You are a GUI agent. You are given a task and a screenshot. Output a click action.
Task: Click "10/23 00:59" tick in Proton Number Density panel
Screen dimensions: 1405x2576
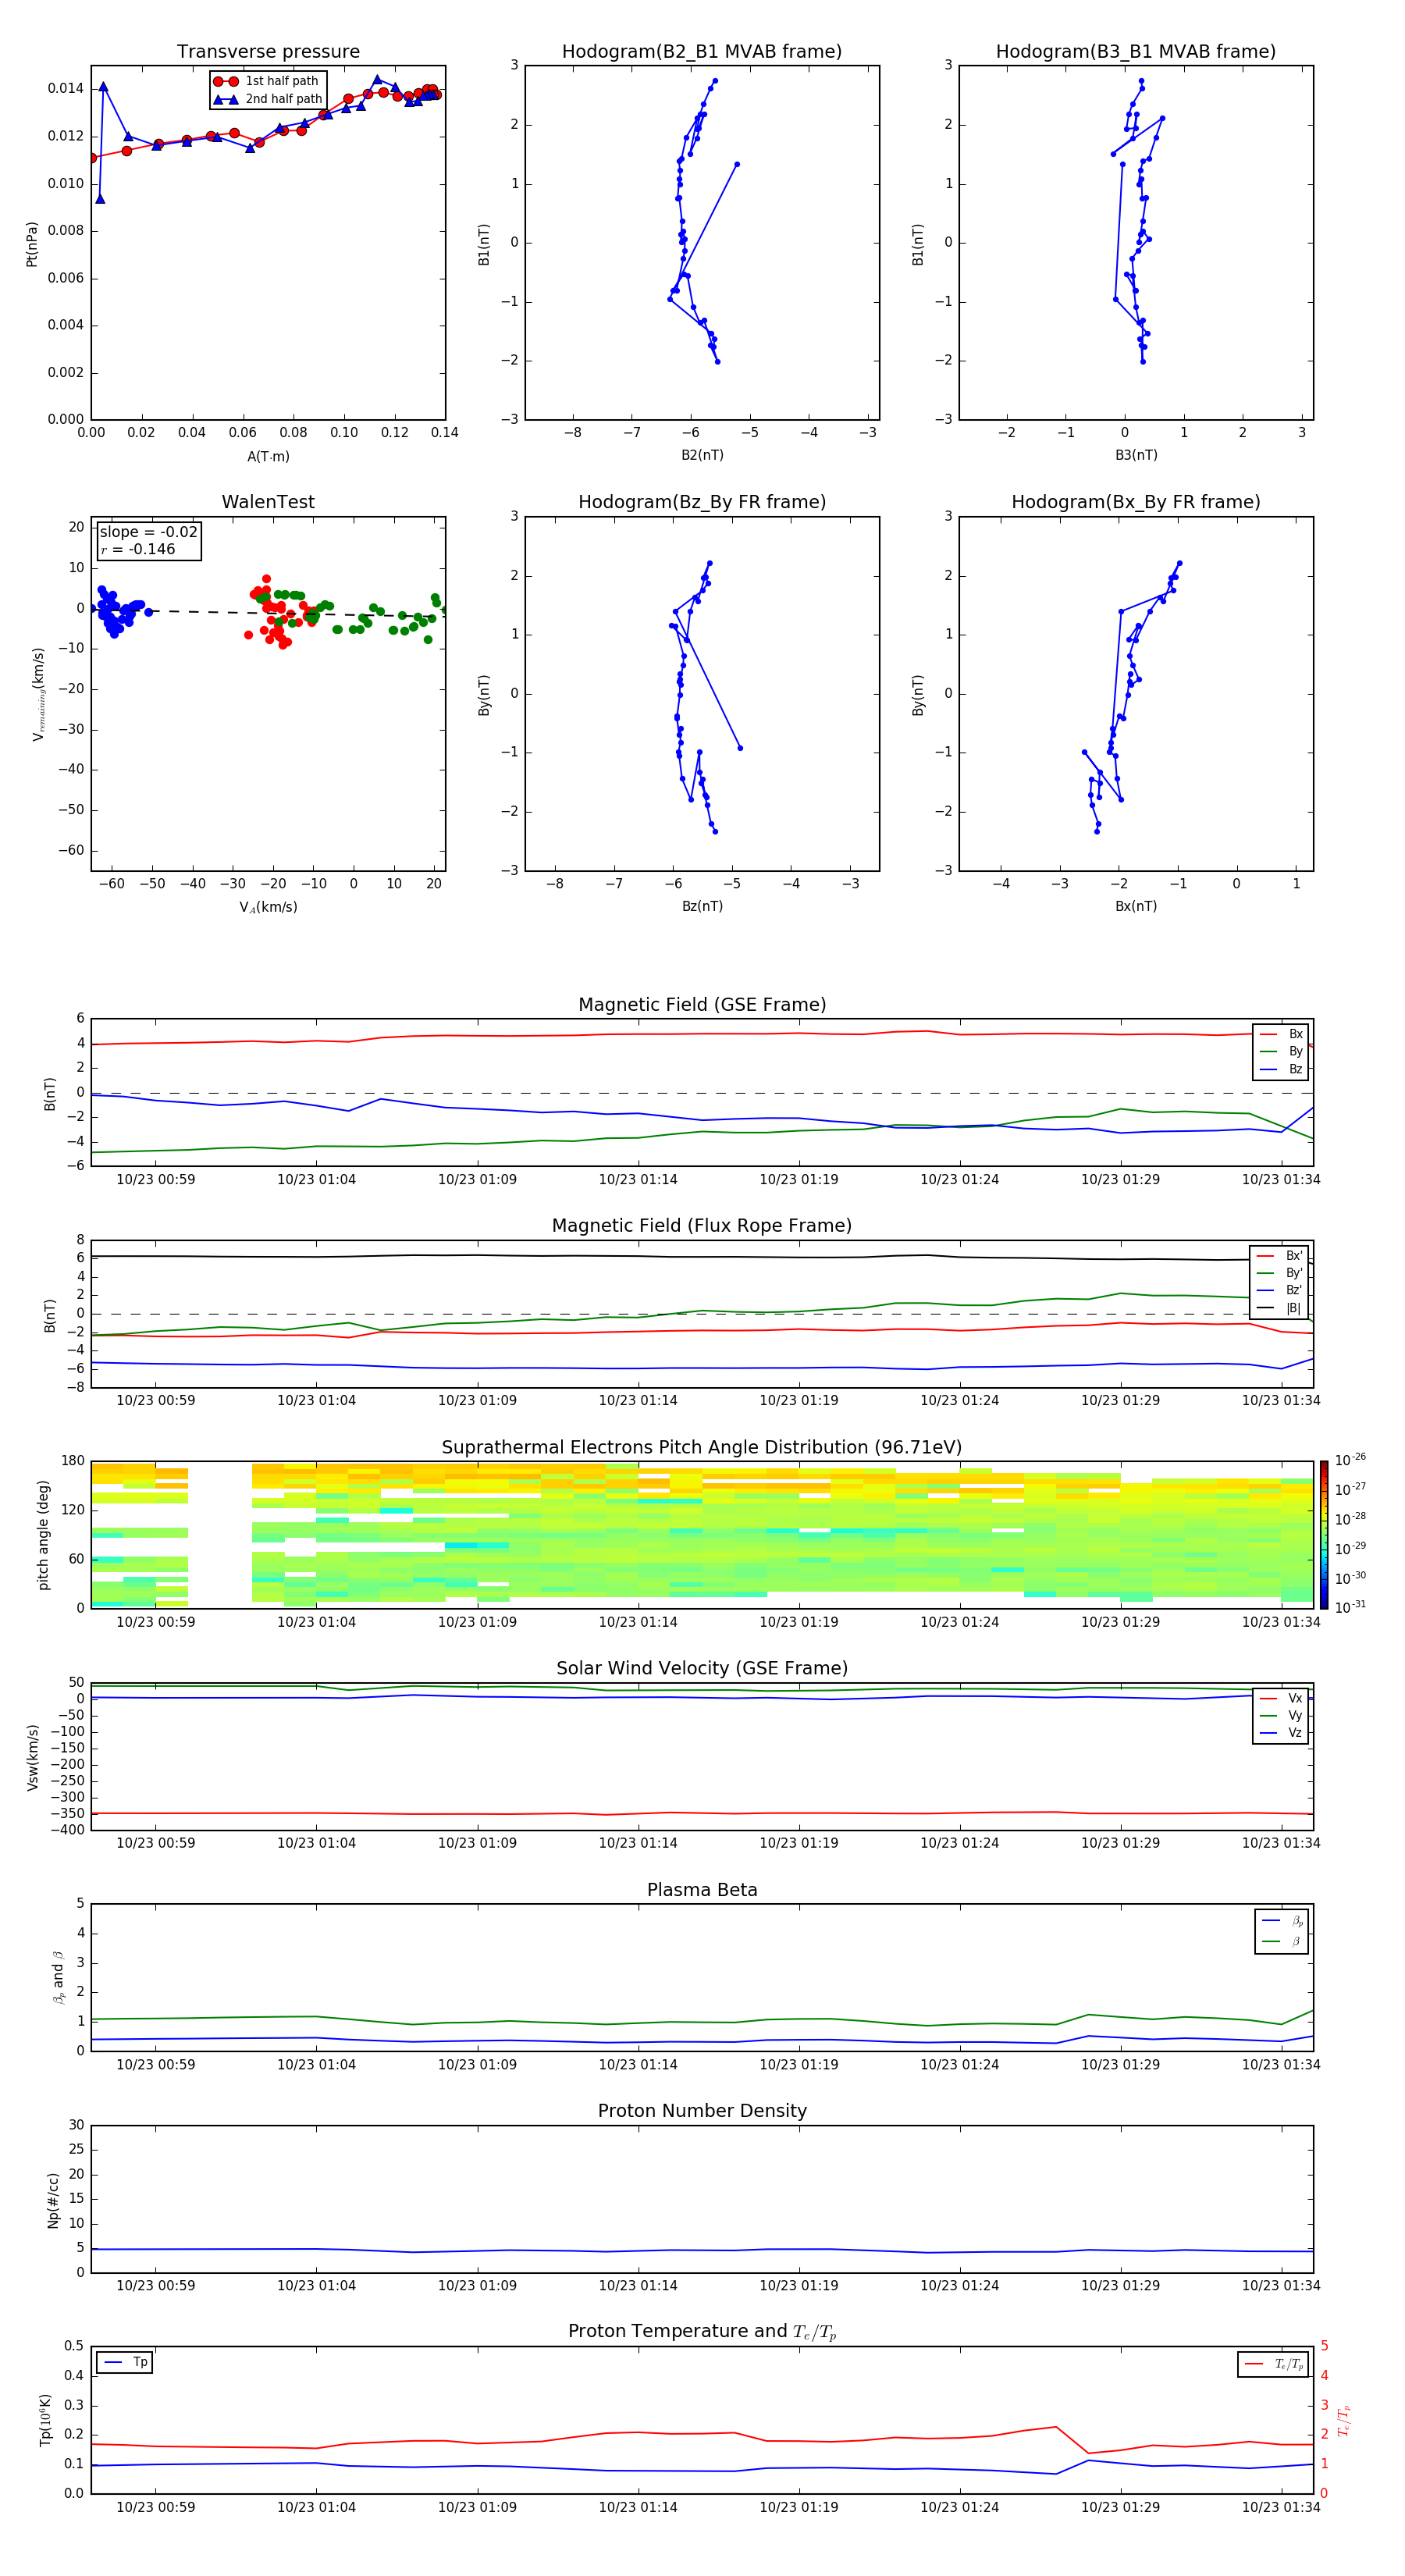156,2286
